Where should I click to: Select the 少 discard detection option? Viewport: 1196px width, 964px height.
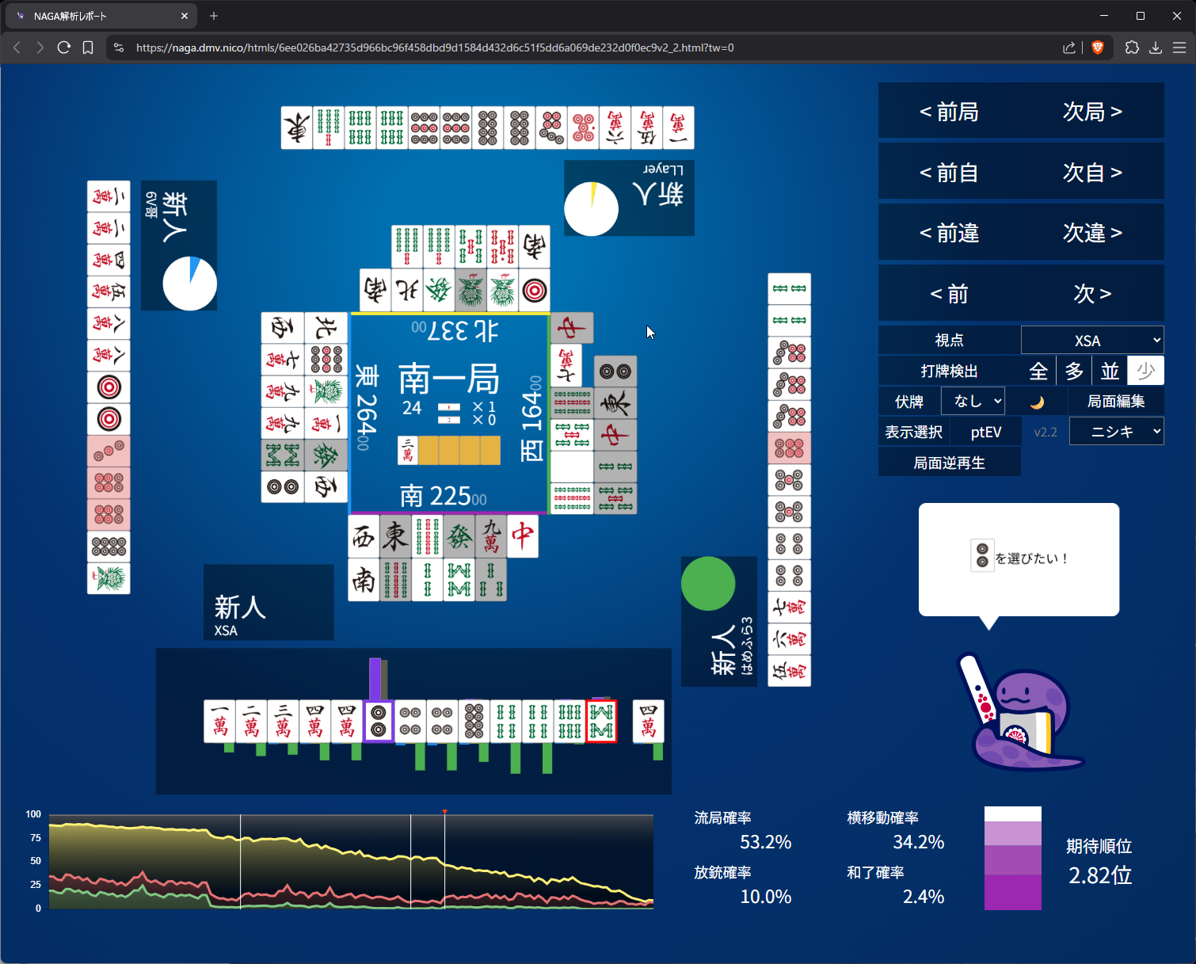pos(1145,371)
